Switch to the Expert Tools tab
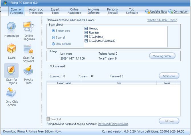 55,11
